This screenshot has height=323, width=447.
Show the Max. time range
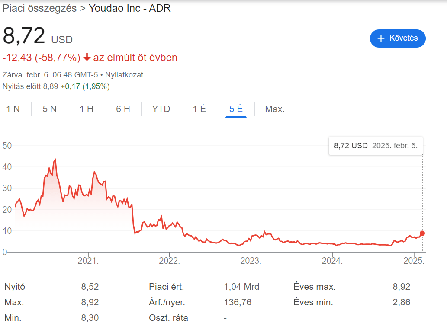point(275,109)
